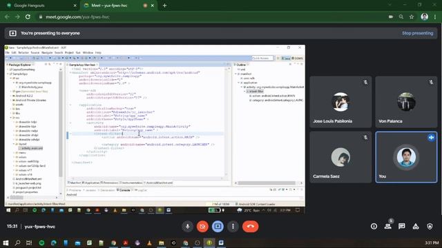The height and width of the screenshot is (248, 442).
Task: Fold the application element in the editor
Action: [x=70, y=105]
